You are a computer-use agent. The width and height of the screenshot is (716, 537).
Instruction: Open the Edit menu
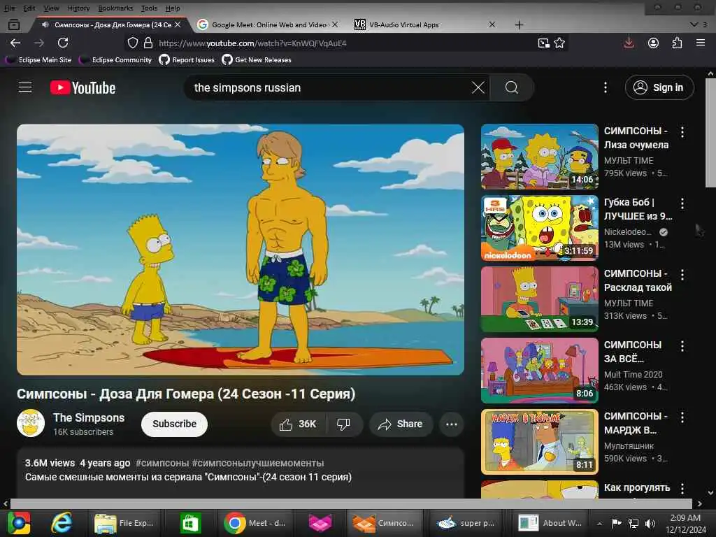29,8
